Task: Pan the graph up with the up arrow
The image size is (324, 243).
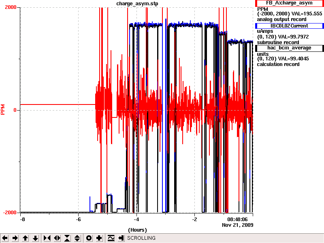Action: (25, 238)
